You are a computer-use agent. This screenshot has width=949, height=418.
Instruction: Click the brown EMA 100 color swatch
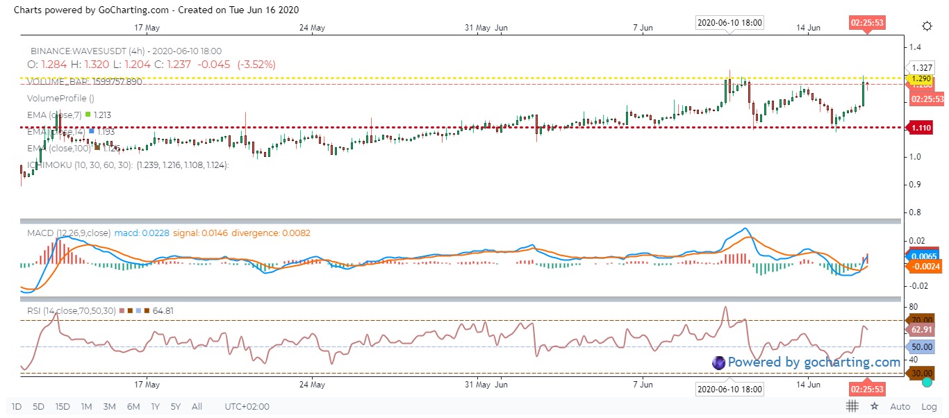pyautogui.click(x=97, y=147)
